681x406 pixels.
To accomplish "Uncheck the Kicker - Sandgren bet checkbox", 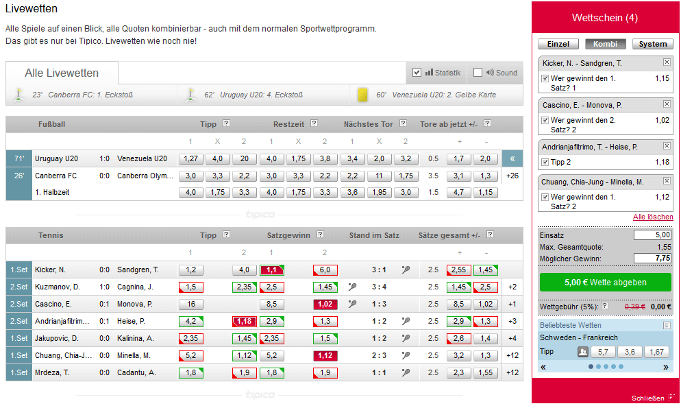I will pos(545,79).
